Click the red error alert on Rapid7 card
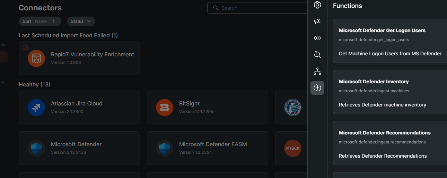 (x=25, y=47)
